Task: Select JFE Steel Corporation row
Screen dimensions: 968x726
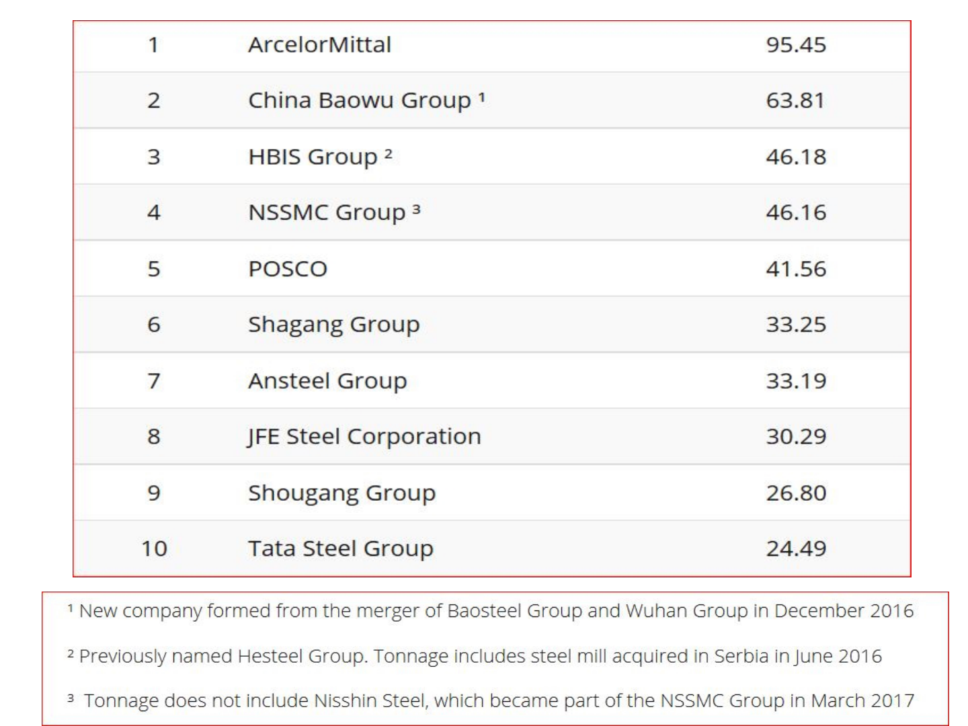Action: [x=364, y=437]
